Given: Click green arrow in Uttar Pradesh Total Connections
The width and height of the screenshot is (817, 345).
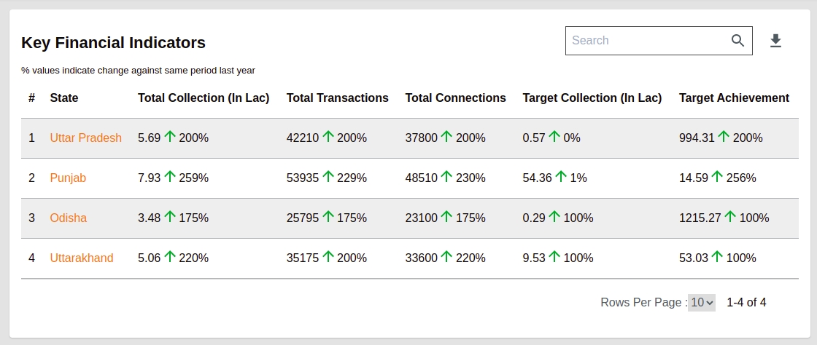Looking at the screenshot, I should coord(446,137).
